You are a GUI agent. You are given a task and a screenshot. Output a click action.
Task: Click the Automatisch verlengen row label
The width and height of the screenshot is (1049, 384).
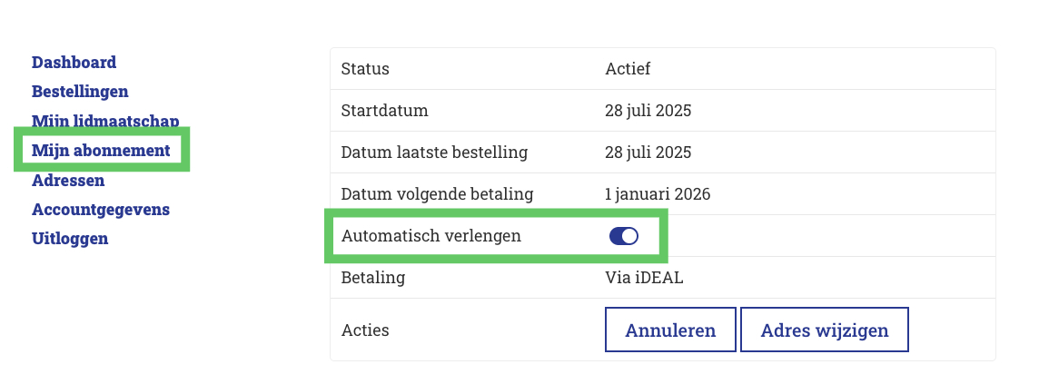(x=430, y=236)
